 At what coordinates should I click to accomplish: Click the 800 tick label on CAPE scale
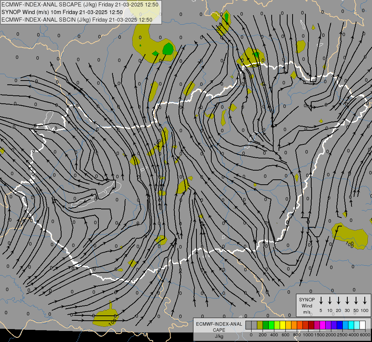click(297, 335)
